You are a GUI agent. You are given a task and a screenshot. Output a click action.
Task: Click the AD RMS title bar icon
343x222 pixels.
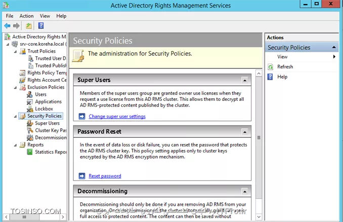tap(6, 5)
